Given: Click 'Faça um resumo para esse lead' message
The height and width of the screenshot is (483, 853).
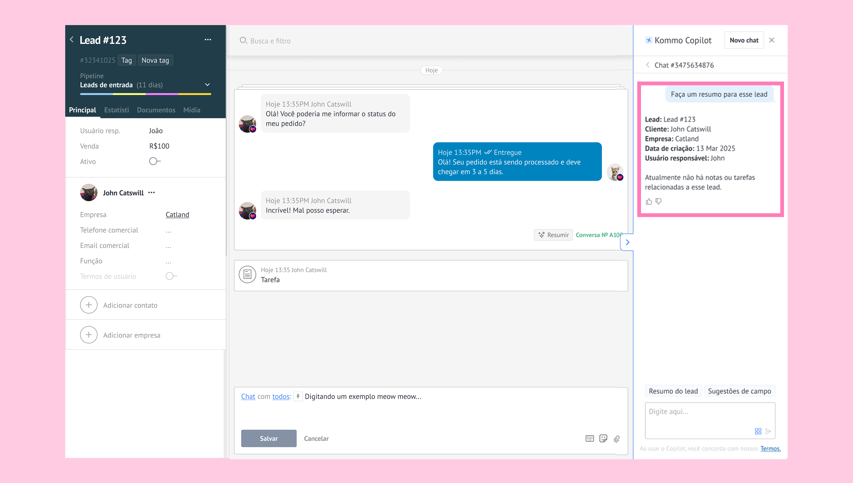Looking at the screenshot, I should 719,94.
